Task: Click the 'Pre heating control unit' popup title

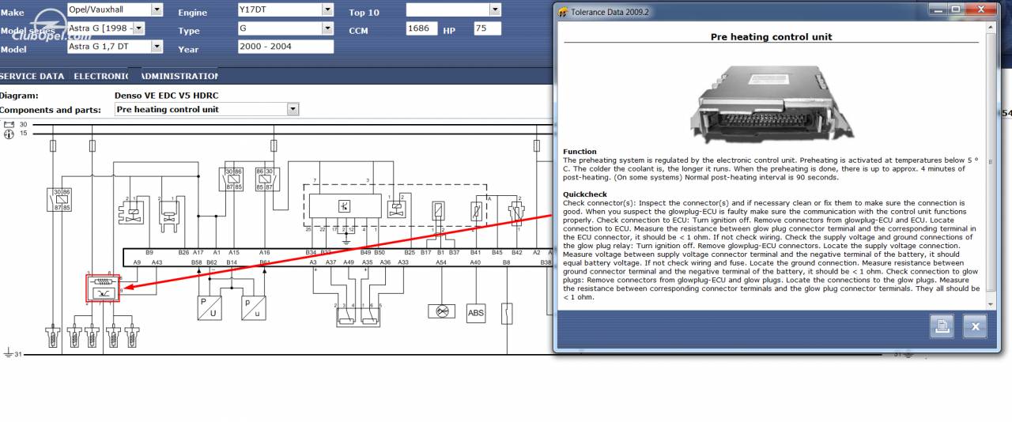Action: click(x=771, y=37)
